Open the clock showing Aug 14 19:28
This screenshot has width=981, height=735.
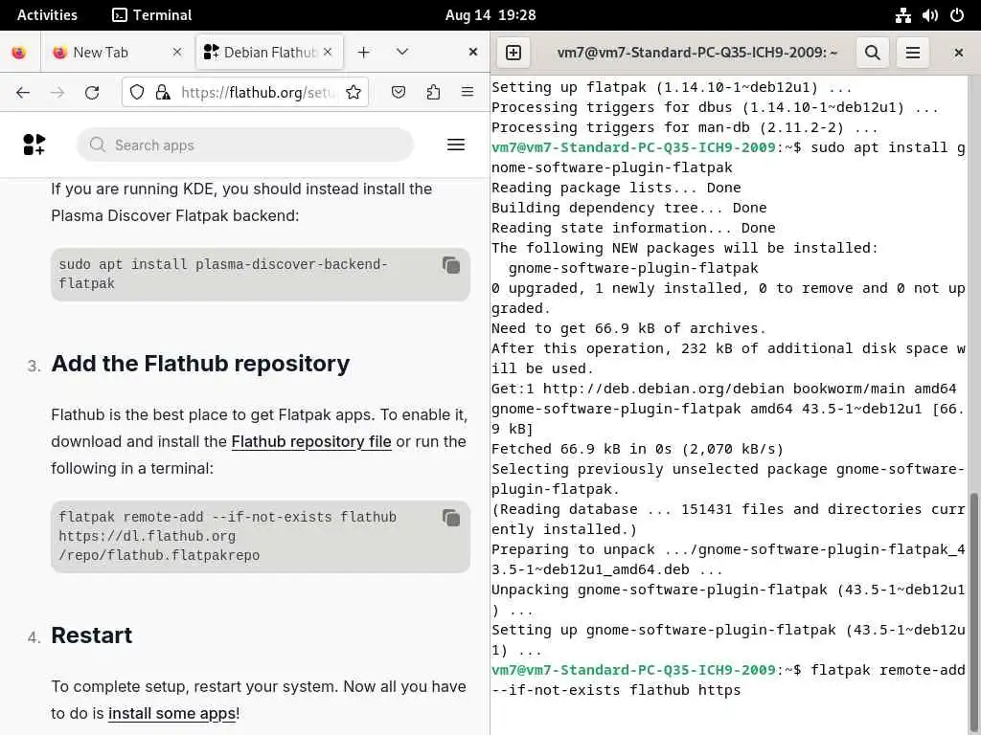point(490,15)
